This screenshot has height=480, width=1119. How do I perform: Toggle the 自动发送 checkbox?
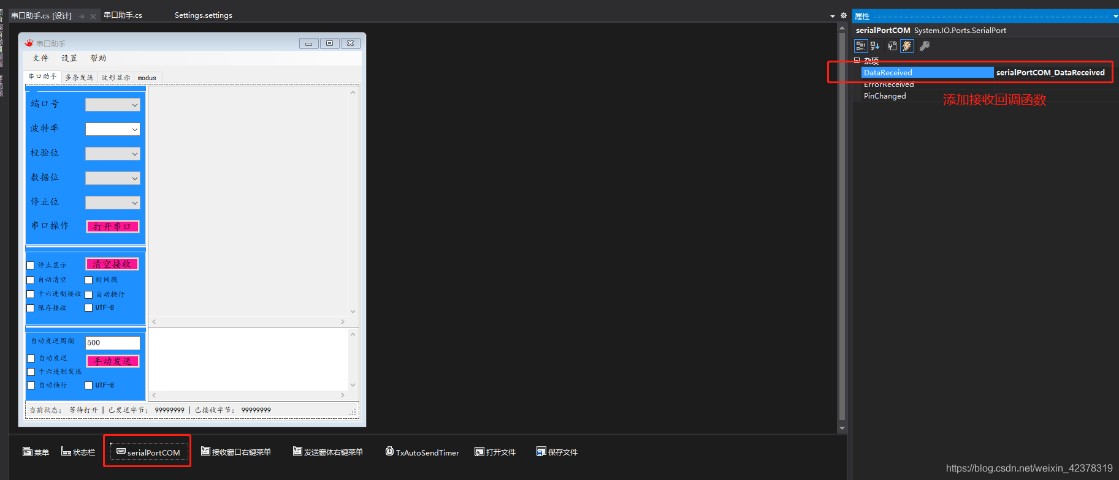(x=31, y=358)
